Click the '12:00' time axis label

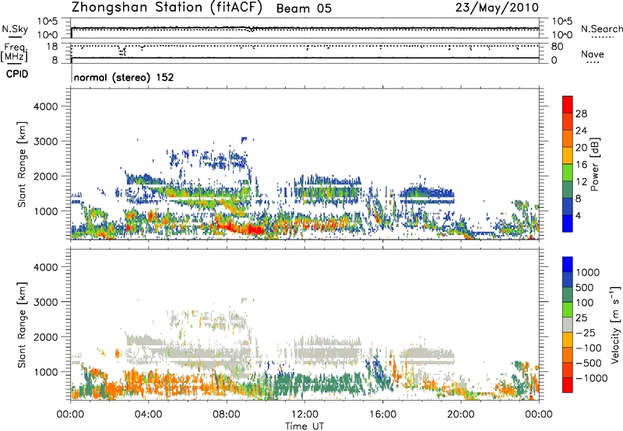click(304, 415)
